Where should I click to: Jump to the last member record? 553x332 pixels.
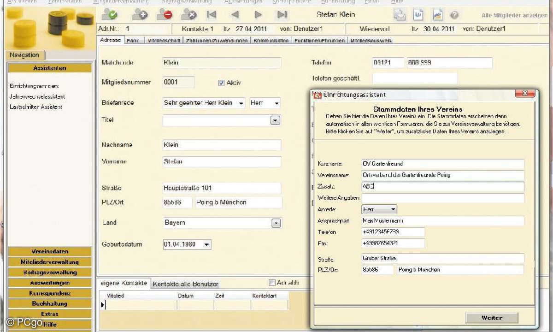(x=282, y=15)
